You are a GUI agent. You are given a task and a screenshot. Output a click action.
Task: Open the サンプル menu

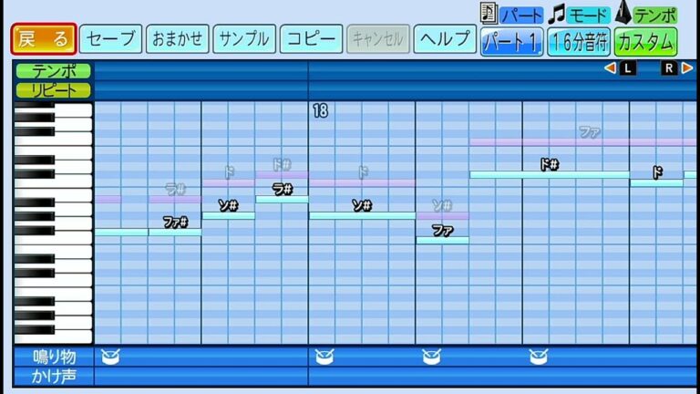coord(244,39)
